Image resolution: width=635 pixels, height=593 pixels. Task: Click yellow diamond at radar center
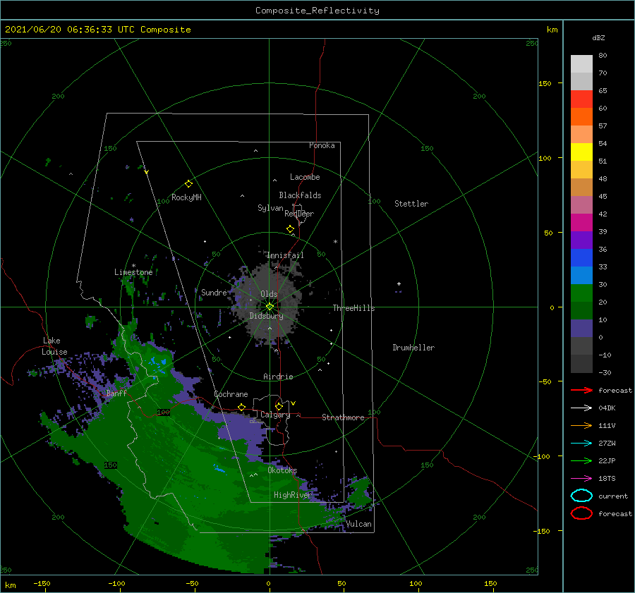tap(270, 307)
